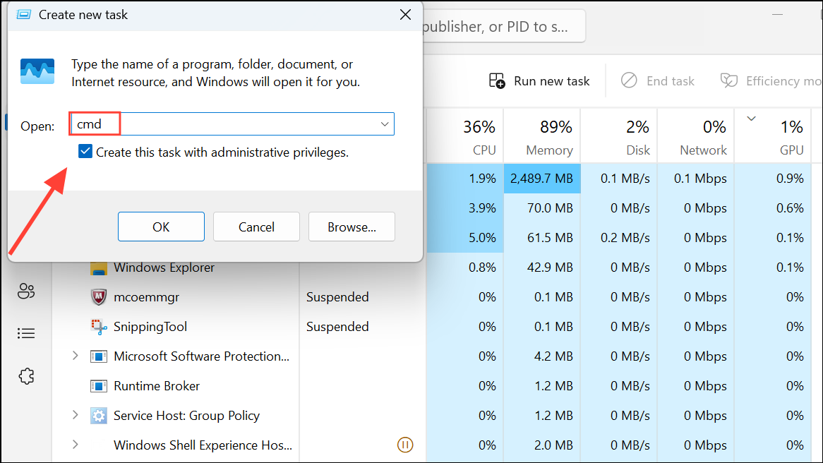The width and height of the screenshot is (823, 463).
Task: Open Users page from left sidebar
Action: click(x=26, y=291)
